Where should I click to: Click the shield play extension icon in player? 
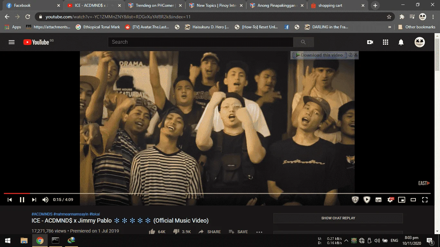pyautogui.click(x=367, y=200)
